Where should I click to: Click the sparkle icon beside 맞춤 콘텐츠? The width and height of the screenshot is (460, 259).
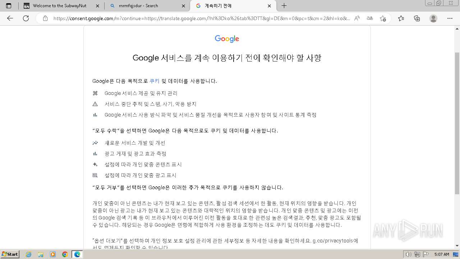pyautogui.click(x=95, y=164)
